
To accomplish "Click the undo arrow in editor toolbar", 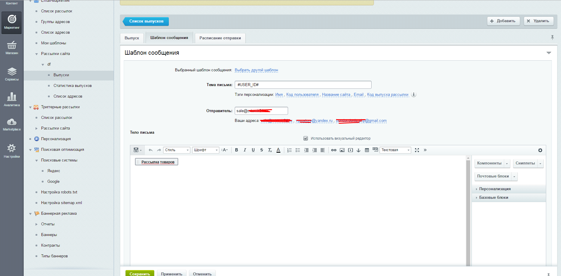I will (151, 150).
